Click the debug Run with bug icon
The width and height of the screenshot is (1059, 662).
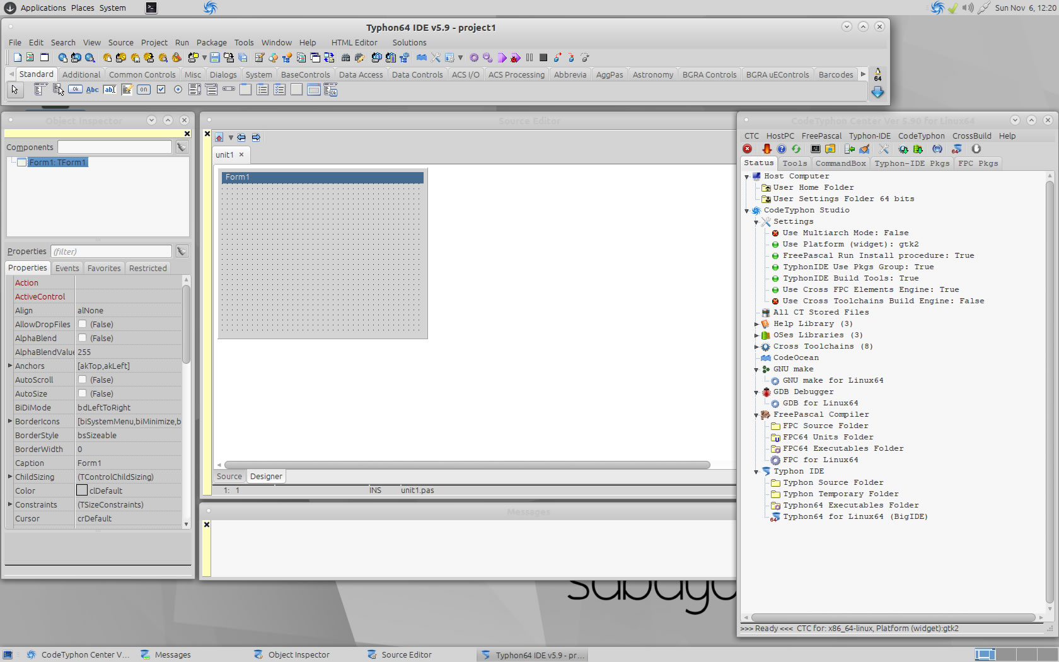point(516,57)
